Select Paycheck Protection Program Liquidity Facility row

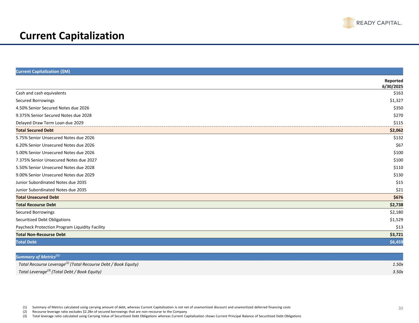pos(60,227)
